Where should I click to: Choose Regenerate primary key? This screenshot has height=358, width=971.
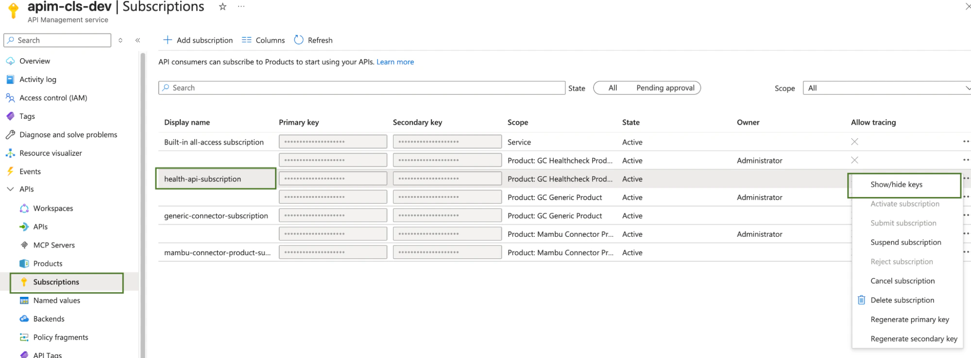[909, 320]
